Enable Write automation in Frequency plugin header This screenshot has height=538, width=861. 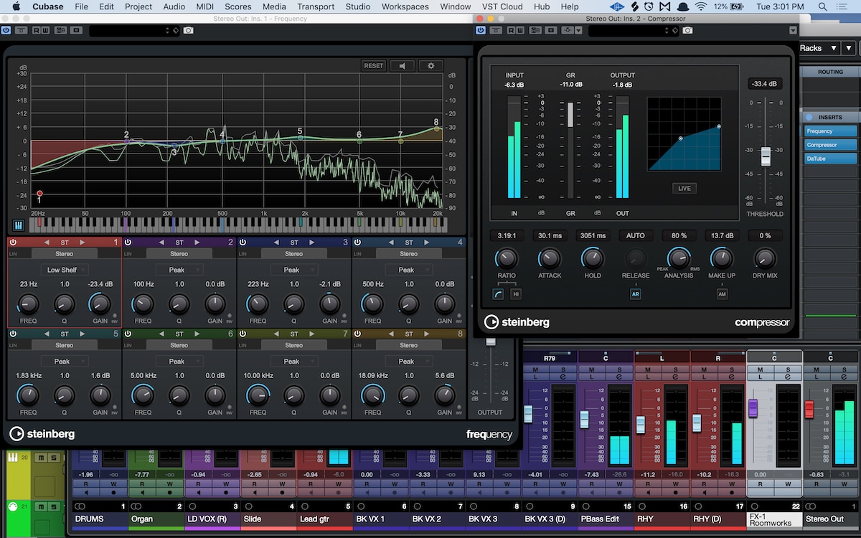pyautogui.click(x=47, y=31)
